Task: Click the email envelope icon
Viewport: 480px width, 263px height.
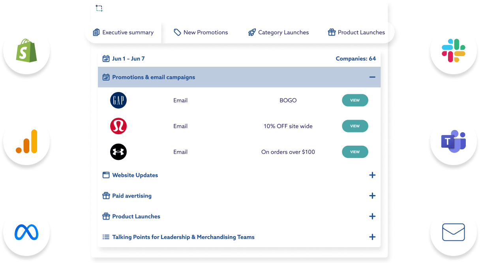Action: 454,232
